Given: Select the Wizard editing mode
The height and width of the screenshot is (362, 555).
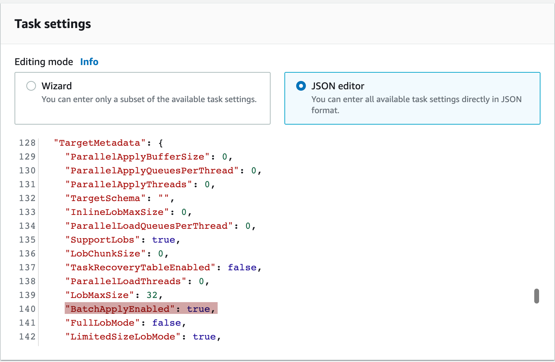Looking at the screenshot, I should [31, 86].
